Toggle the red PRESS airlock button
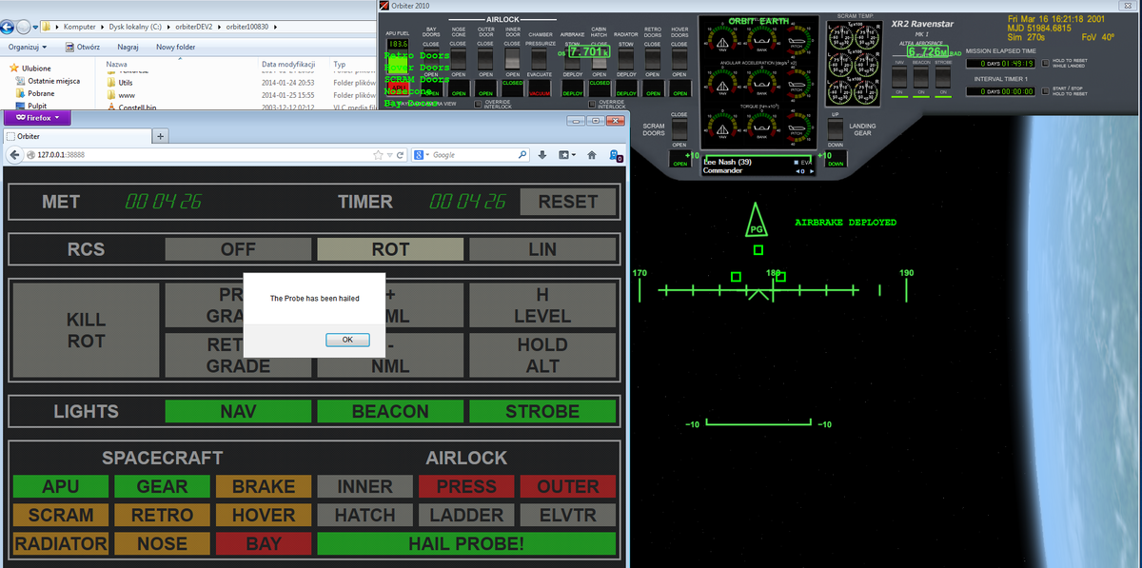The width and height of the screenshot is (1142, 568). click(x=466, y=486)
